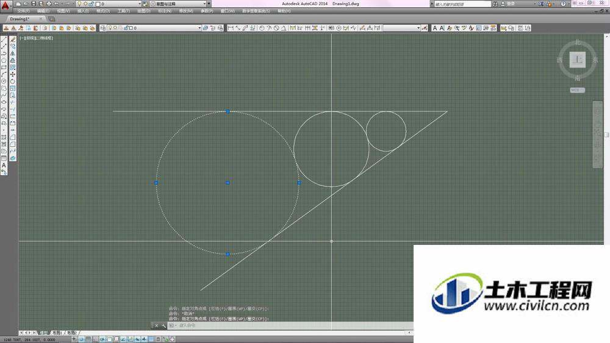Select the Arc draw tool
This screenshot has height=343, width=610.
(x=4, y=74)
